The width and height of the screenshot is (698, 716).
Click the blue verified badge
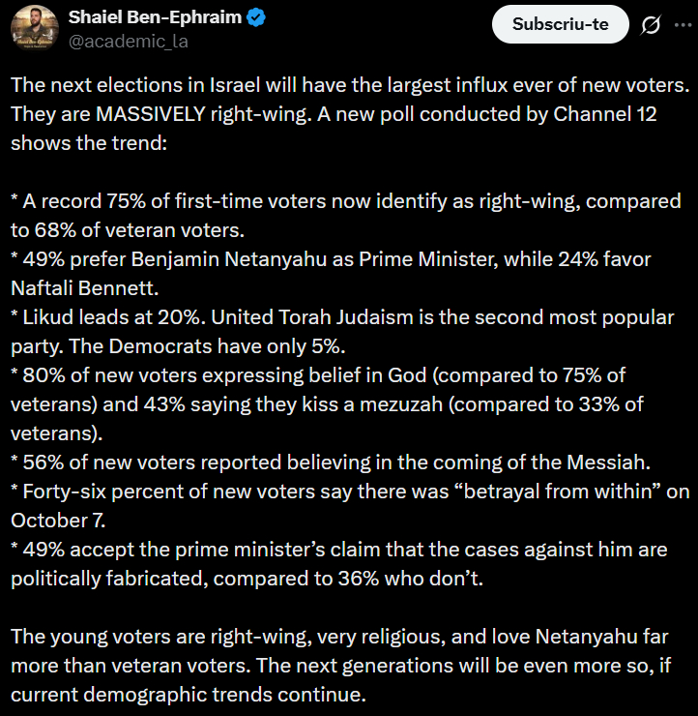pos(259,17)
